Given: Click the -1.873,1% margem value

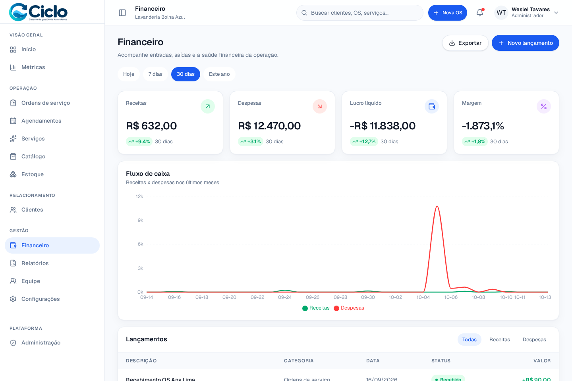Looking at the screenshot, I should pos(483,126).
